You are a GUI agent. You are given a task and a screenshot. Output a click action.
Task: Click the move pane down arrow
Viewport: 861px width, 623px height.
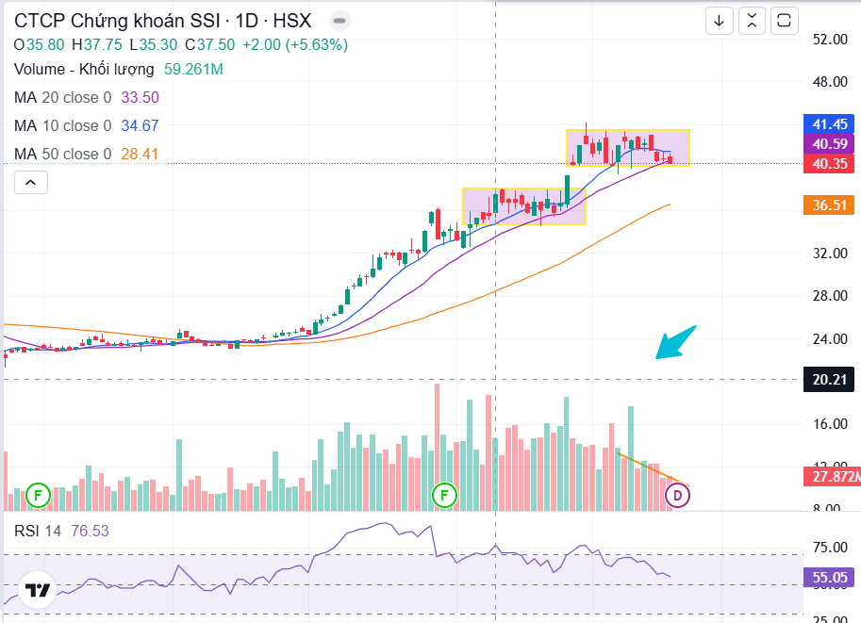pos(720,21)
